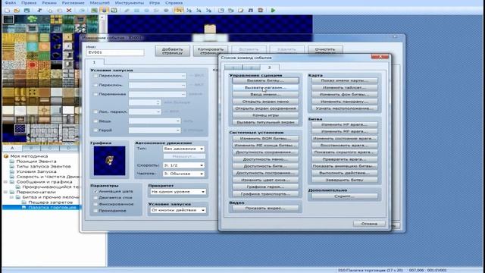Open the Масштаб menu

coord(99,3)
